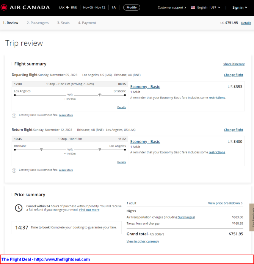Click restrictions link in departing fare reminder
This screenshot has height=264, width=254.
point(217,98)
